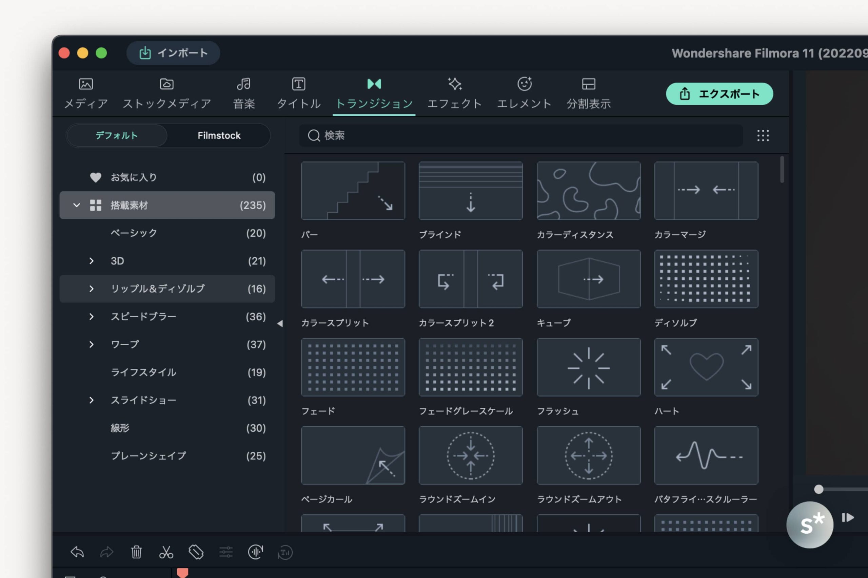
Task: Collapse the left panel with triangle arrow
Action: point(280,323)
